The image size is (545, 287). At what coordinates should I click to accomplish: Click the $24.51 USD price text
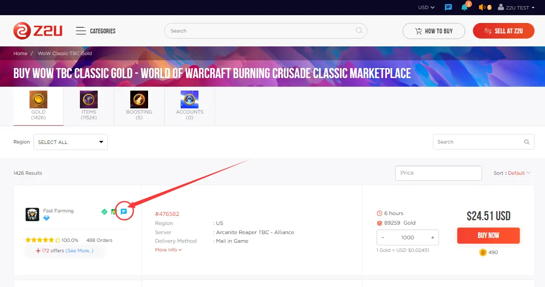click(489, 216)
